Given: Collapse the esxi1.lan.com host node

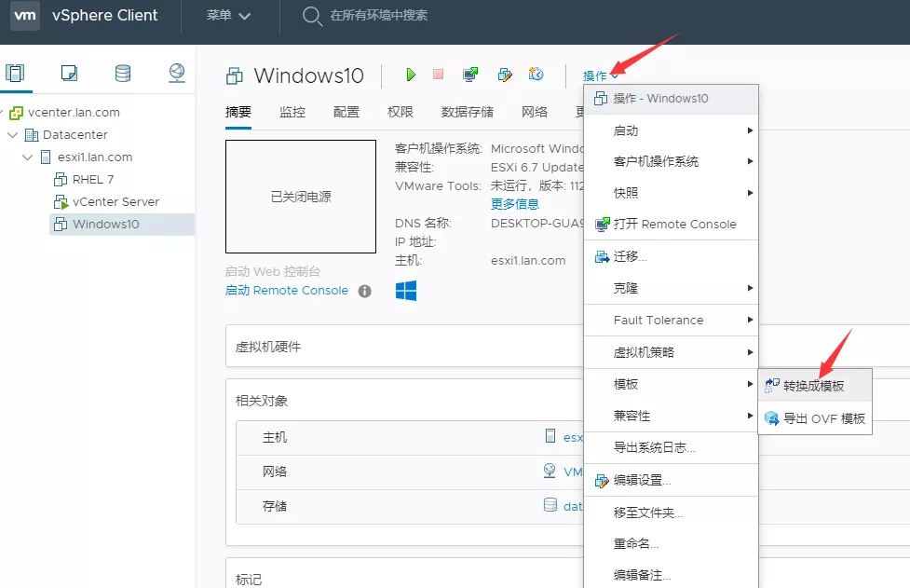Looking at the screenshot, I should (x=28, y=157).
